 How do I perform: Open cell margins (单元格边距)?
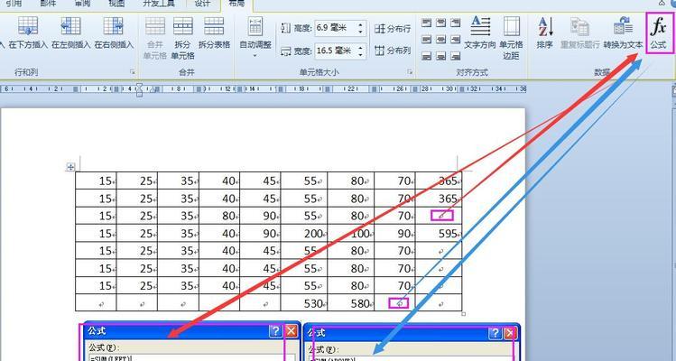click(512, 38)
